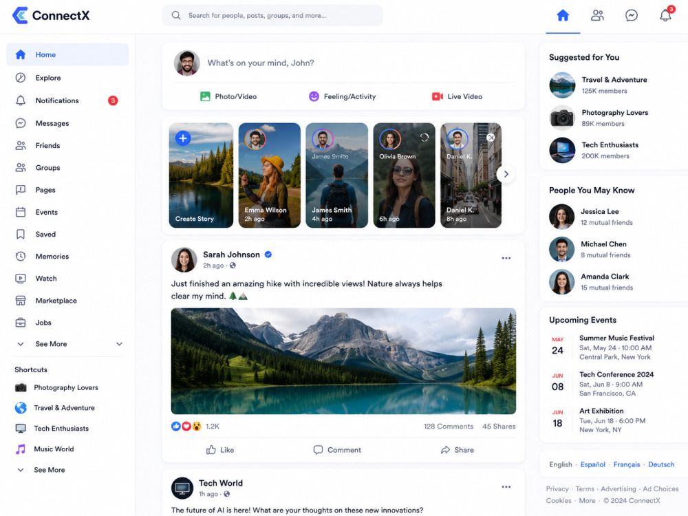Click John's avatar in the composer
The image size is (688, 516).
[x=187, y=63]
